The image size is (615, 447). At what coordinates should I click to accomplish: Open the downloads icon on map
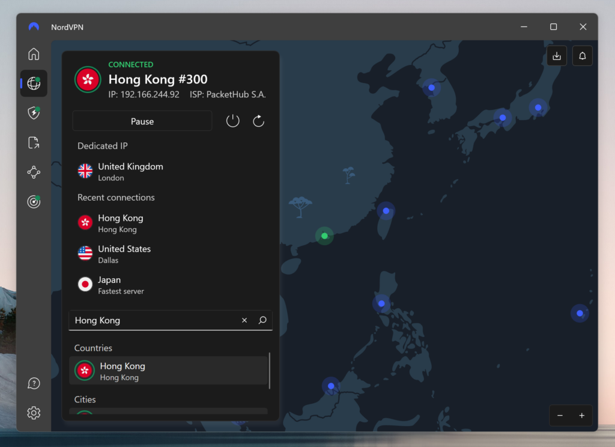pos(557,56)
